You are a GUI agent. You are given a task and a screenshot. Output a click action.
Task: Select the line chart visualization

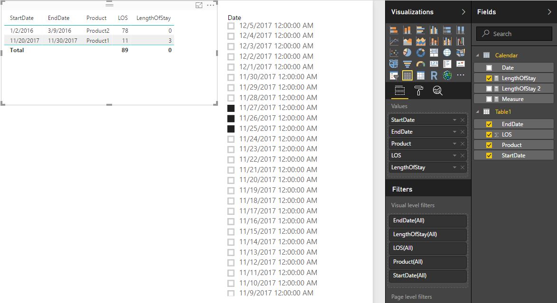(394, 42)
